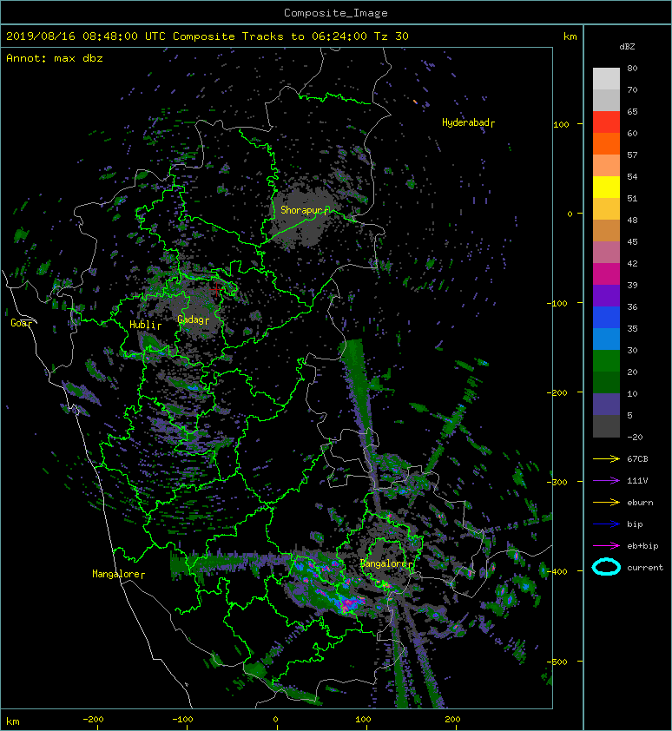Click the '-200' tick on horizontal km axis
The height and width of the screenshot is (731, 672).
click(93, 720)
